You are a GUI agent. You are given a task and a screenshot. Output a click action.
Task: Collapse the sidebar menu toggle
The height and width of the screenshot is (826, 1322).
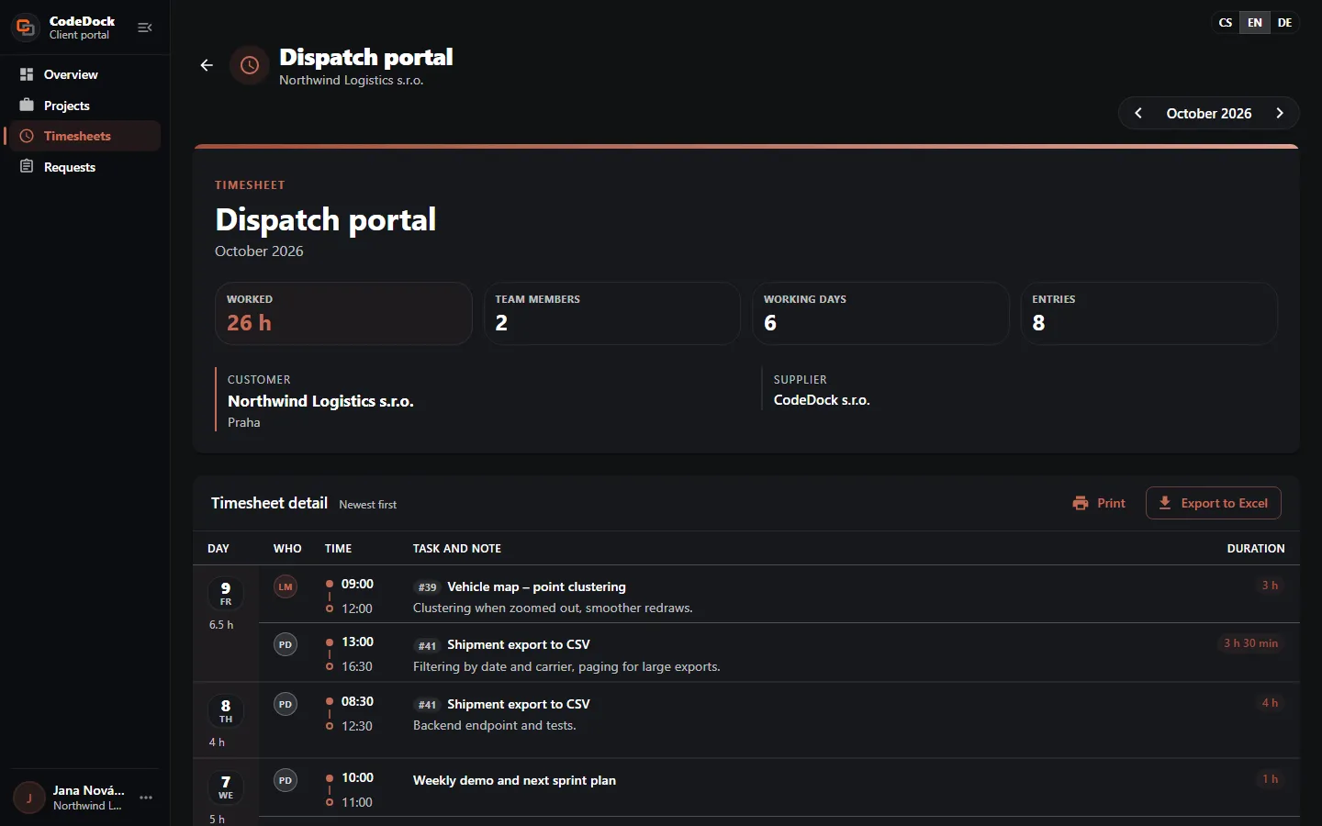145,28
